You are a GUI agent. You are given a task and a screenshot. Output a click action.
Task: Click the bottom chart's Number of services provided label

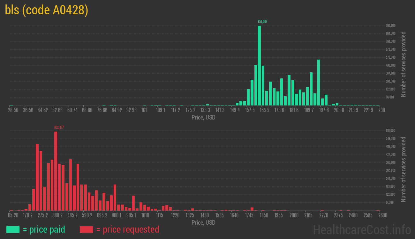point(404,169)
